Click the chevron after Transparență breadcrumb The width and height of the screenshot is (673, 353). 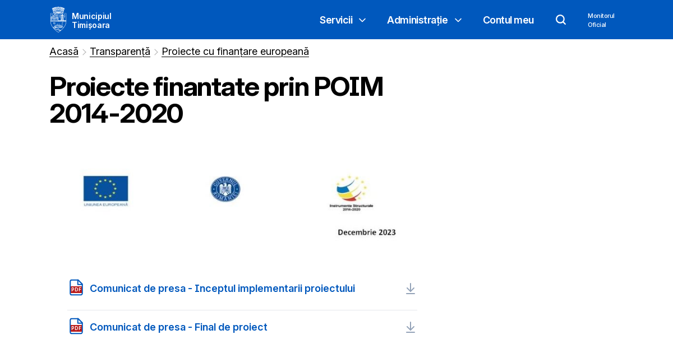[156, 51]
